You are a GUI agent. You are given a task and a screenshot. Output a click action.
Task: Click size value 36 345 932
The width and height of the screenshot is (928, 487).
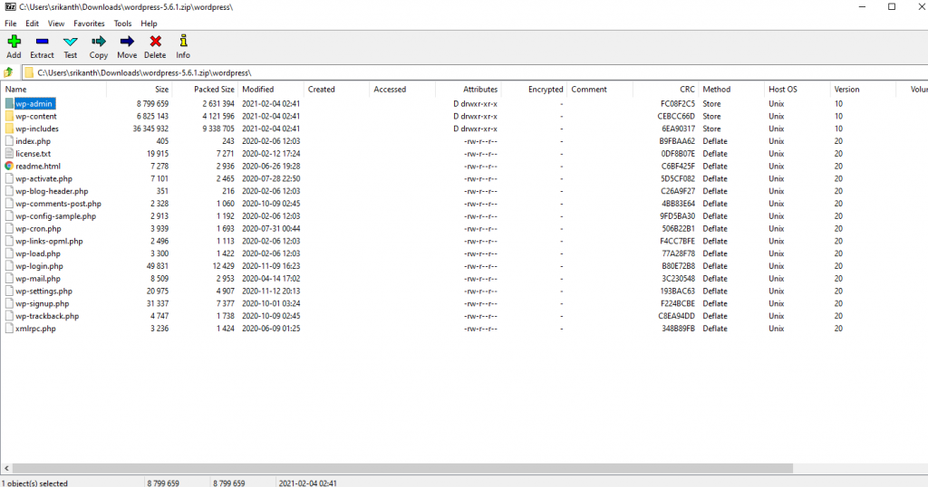(x=150, y=129)
